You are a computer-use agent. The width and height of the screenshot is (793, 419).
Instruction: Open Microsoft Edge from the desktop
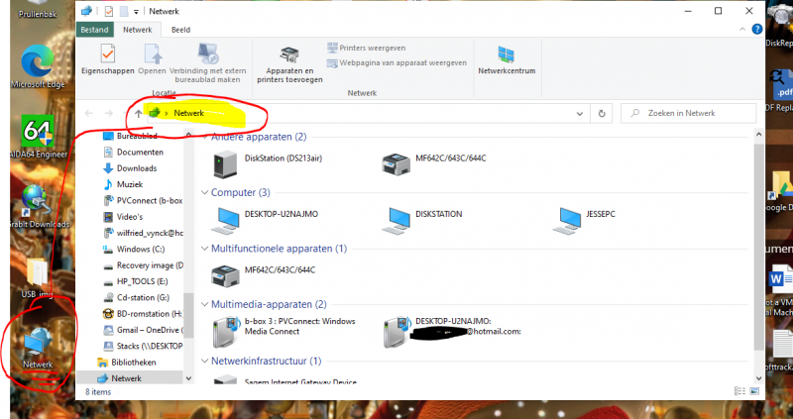coord(36,65)
